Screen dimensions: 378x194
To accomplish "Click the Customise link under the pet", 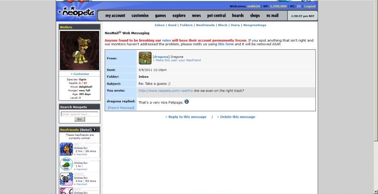I will (81, 74).
